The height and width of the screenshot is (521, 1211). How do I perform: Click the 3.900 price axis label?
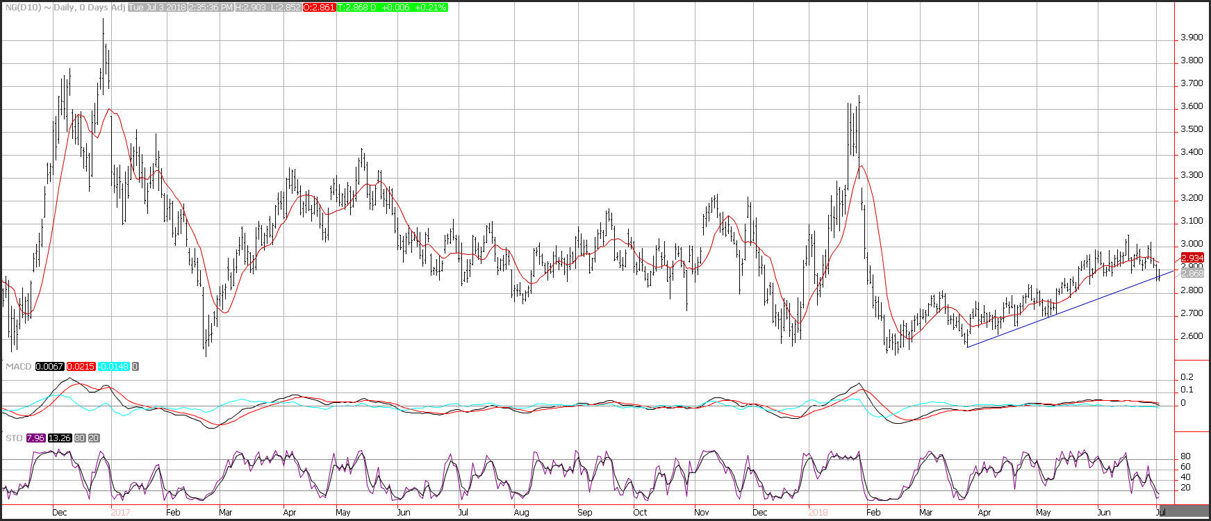(x=1192, y=38)
